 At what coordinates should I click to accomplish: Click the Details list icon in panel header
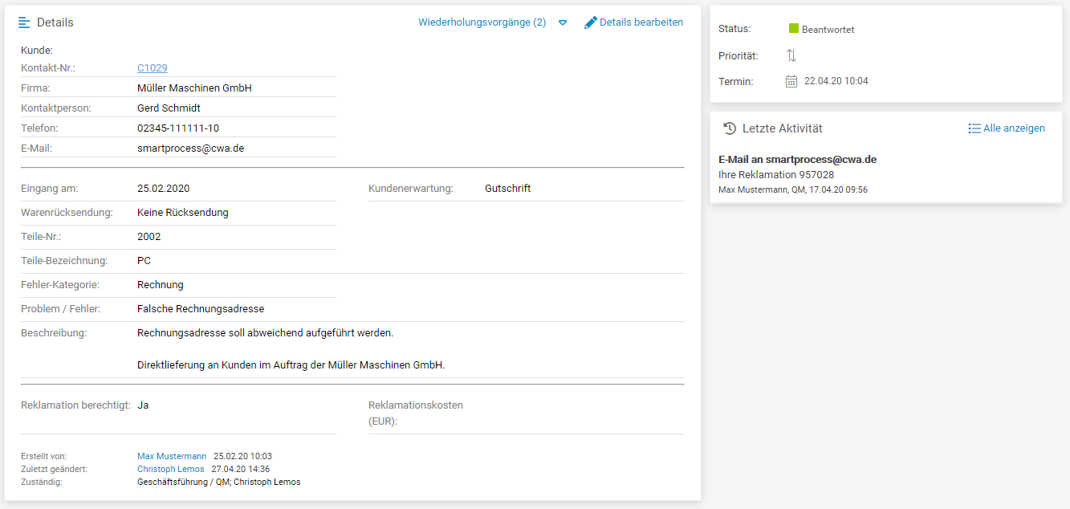coord(24,22)
